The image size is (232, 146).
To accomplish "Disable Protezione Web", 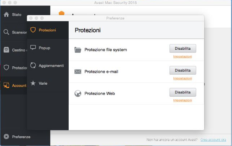I will point(182,92).
